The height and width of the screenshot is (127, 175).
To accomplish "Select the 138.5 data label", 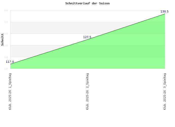I will coord(164,11).
